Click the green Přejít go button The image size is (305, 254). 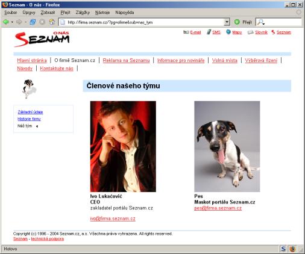tap(243, 22)
